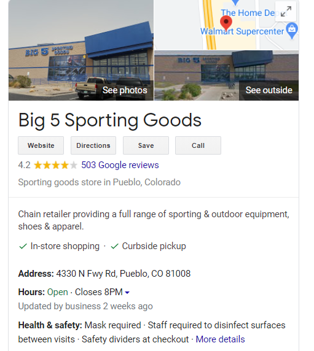Open the 503 Google reviews link
The width and height of the screenshot is (314, 351).
point(120,165)
